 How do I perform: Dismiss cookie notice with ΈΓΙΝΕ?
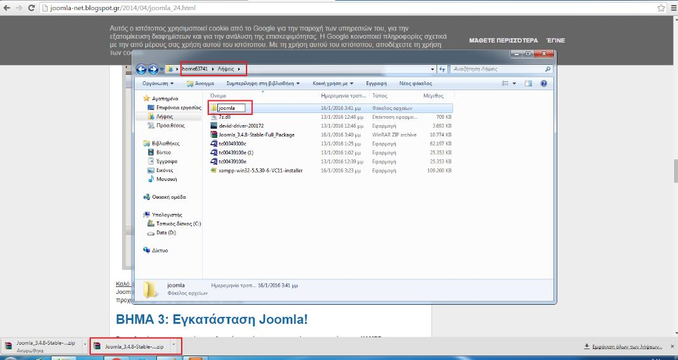click(x=555, y=40)
